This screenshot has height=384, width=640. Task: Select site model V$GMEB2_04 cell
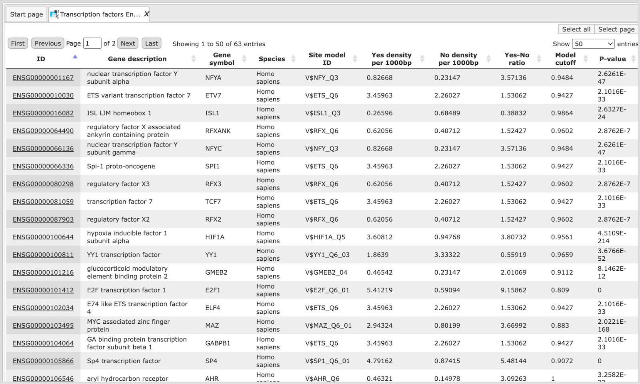click(x=326, y=272)
